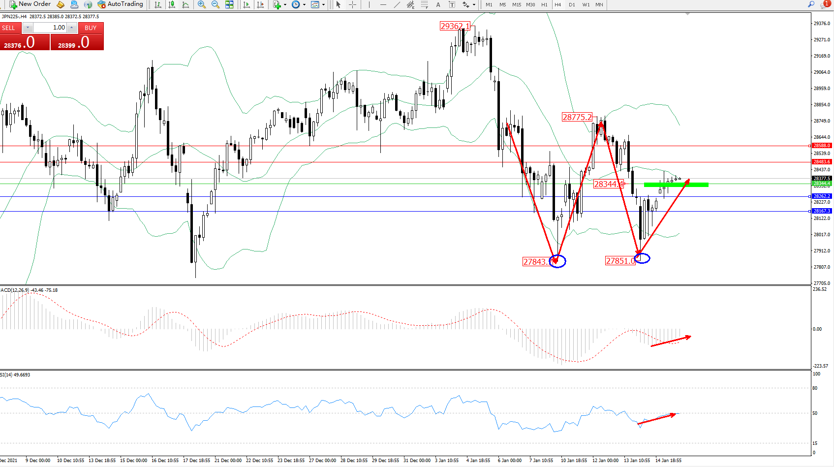This screenshot has width=834, height=467.
Task: Open the search magnifier icon
Action: [x=811, y=4]
